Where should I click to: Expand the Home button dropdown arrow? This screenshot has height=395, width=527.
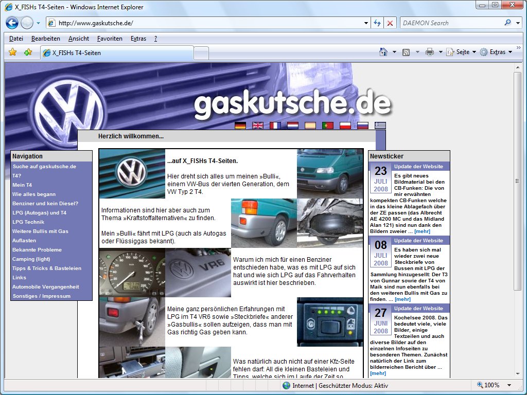pos(395,52)
